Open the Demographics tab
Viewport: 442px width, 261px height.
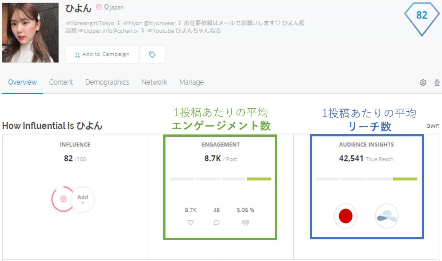pyautogui.click(x=107, y=82)
